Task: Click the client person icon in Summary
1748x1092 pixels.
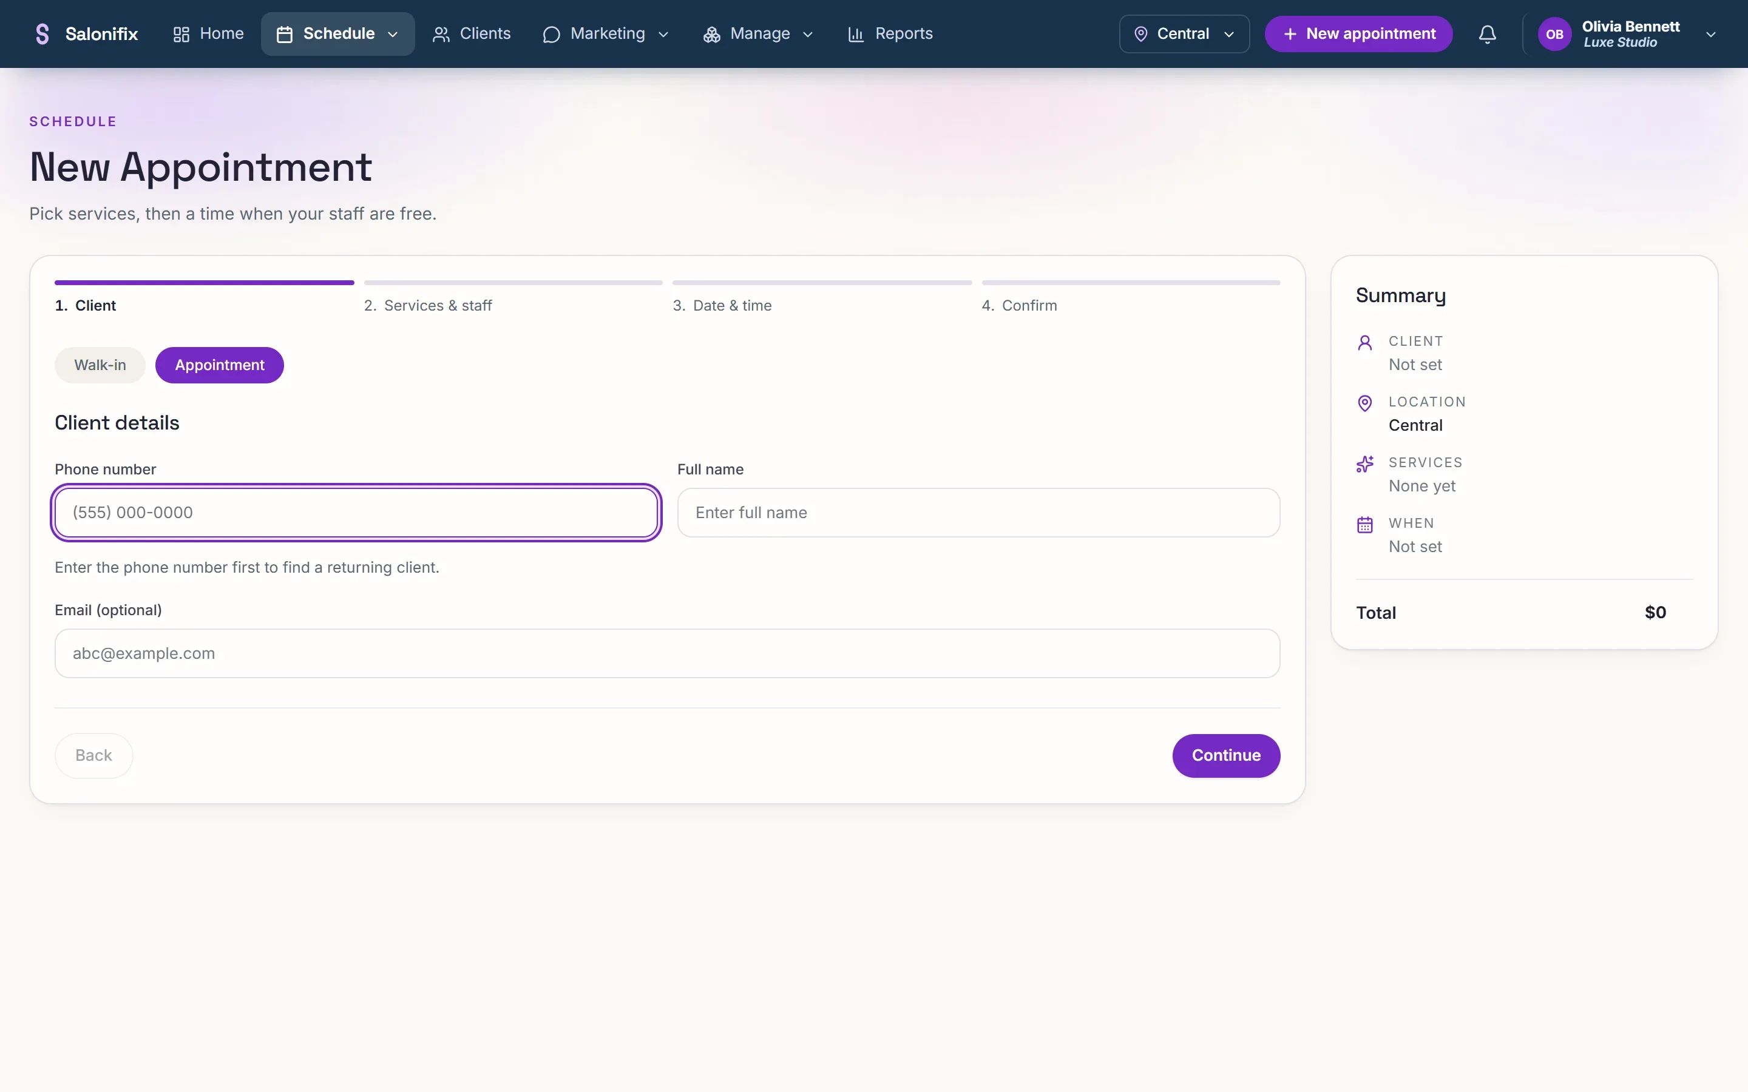Action: (x=1364, y=342)
